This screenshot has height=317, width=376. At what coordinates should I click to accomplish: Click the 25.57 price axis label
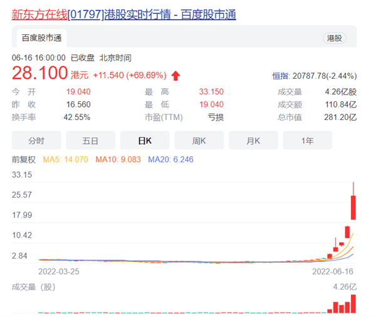tap(22, 194)
